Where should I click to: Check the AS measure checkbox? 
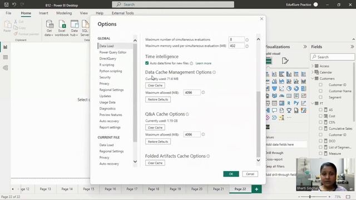(x=320, y=110)
